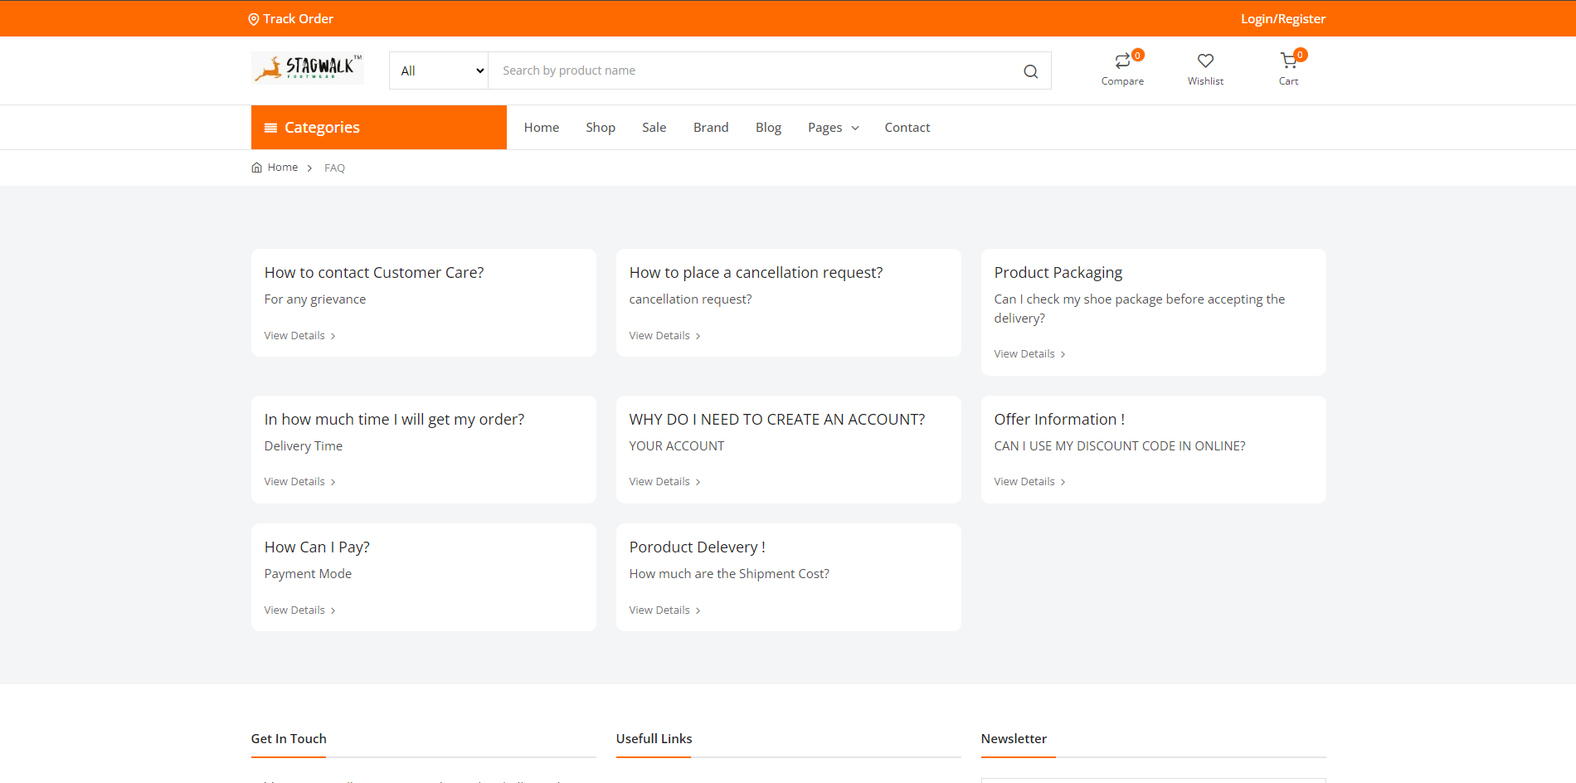Open the Blog menu item

(768, 128)
